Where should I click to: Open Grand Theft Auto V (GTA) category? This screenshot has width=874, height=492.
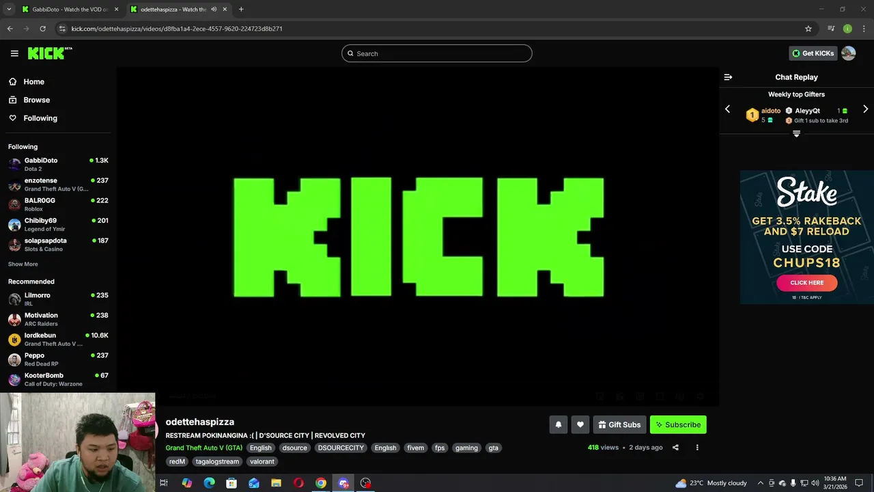203,448
